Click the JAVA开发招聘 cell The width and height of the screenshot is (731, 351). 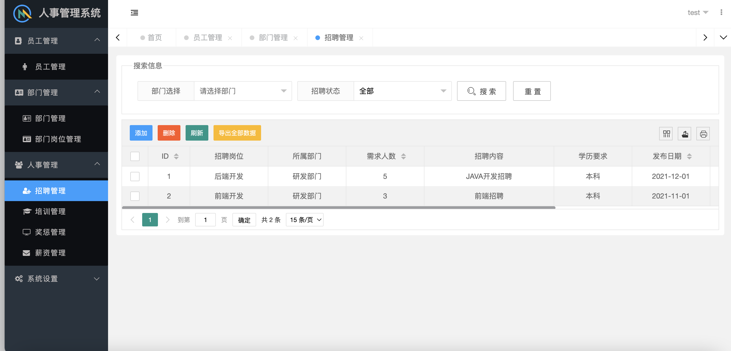coord(489,177)
